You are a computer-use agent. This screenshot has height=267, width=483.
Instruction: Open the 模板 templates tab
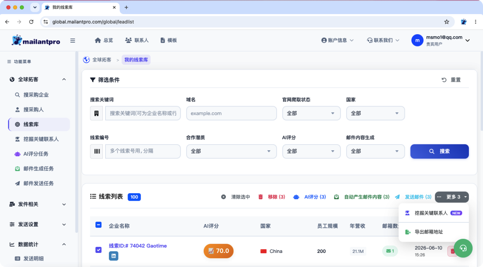tap(169, 40)
